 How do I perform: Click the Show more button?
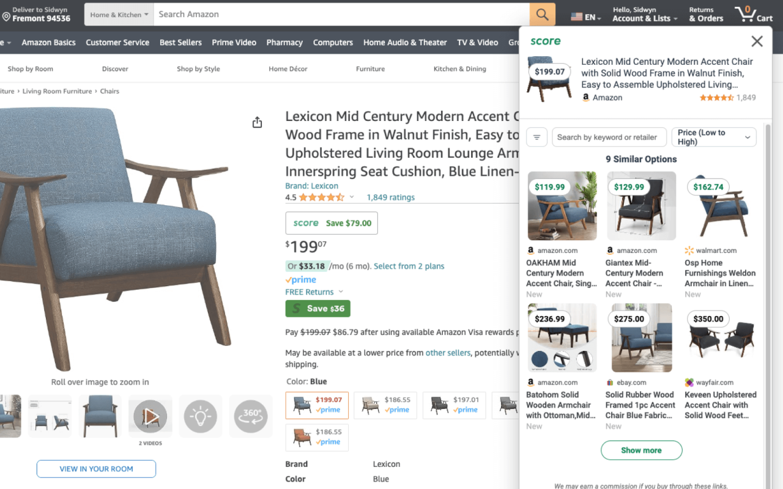tap(641, 450)
